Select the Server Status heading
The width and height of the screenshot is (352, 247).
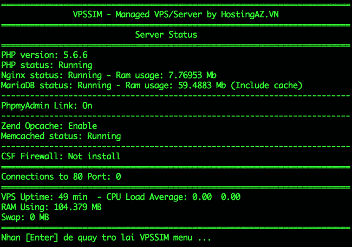coord(166,35)
